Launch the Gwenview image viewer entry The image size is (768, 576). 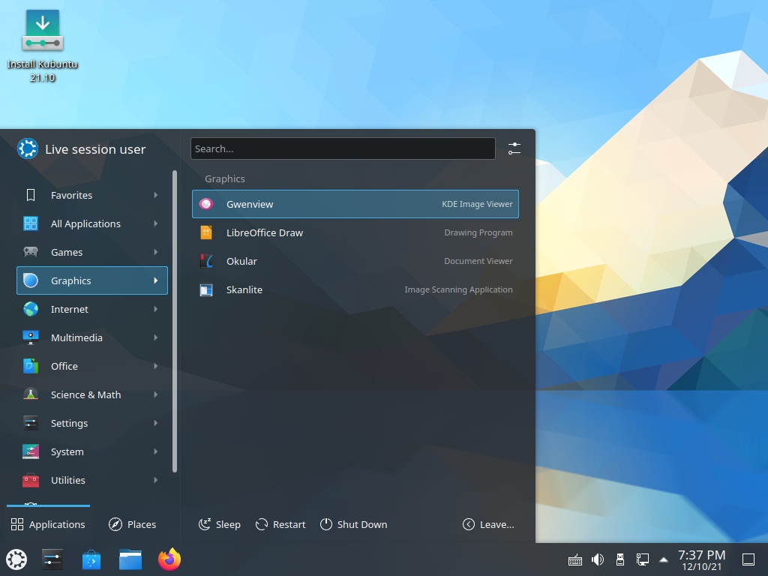tap(355, 204)
